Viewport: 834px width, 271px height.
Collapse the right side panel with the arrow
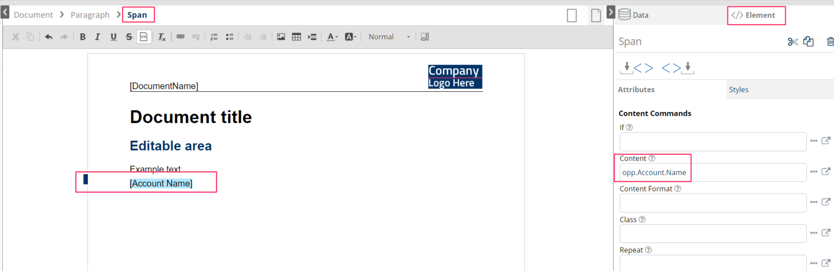pyautogui.click(x=610, y=12)
